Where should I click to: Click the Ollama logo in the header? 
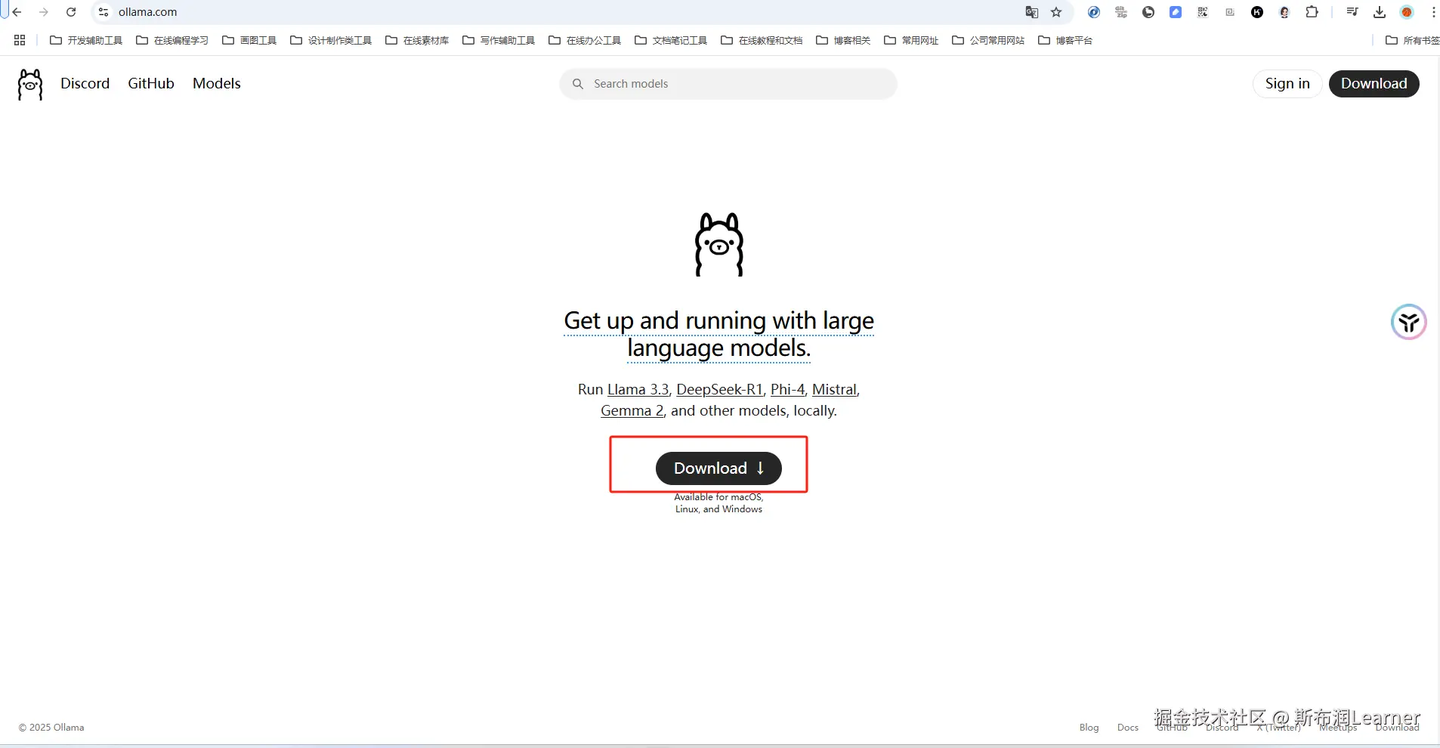tap(30, 84)
